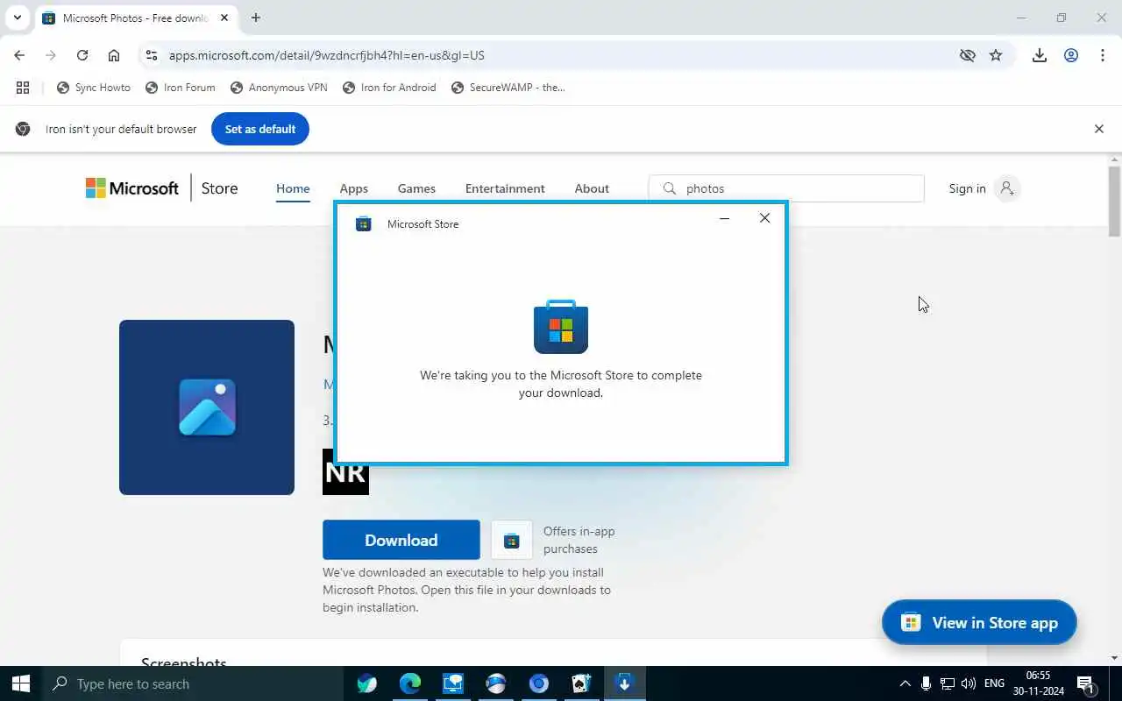This screenshot has height=701, width=1122.
Task: Open the browser home page
Action: click(x=114, y=55)
